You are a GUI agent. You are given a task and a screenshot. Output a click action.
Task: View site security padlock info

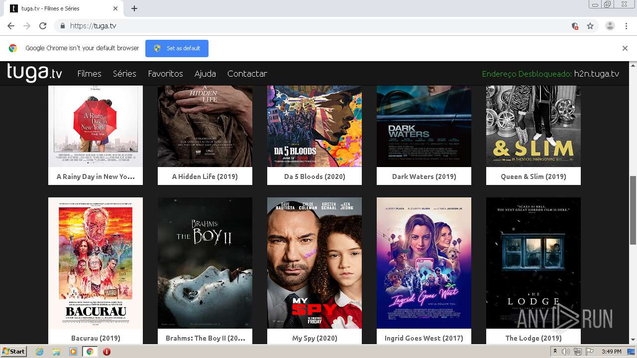point(62,26)
